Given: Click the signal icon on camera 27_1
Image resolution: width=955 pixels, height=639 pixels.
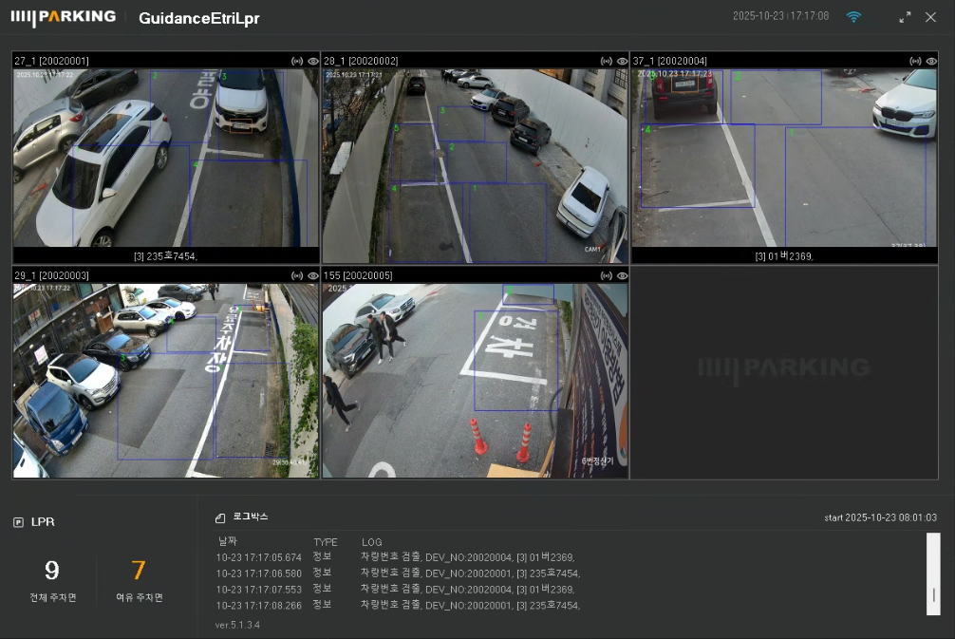Looking at the screenshot, I should coord(296,61).
